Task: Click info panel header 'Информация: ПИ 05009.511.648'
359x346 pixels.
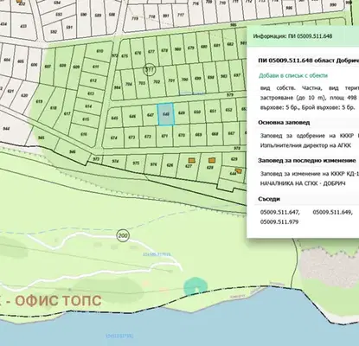Action: point(292,36)
